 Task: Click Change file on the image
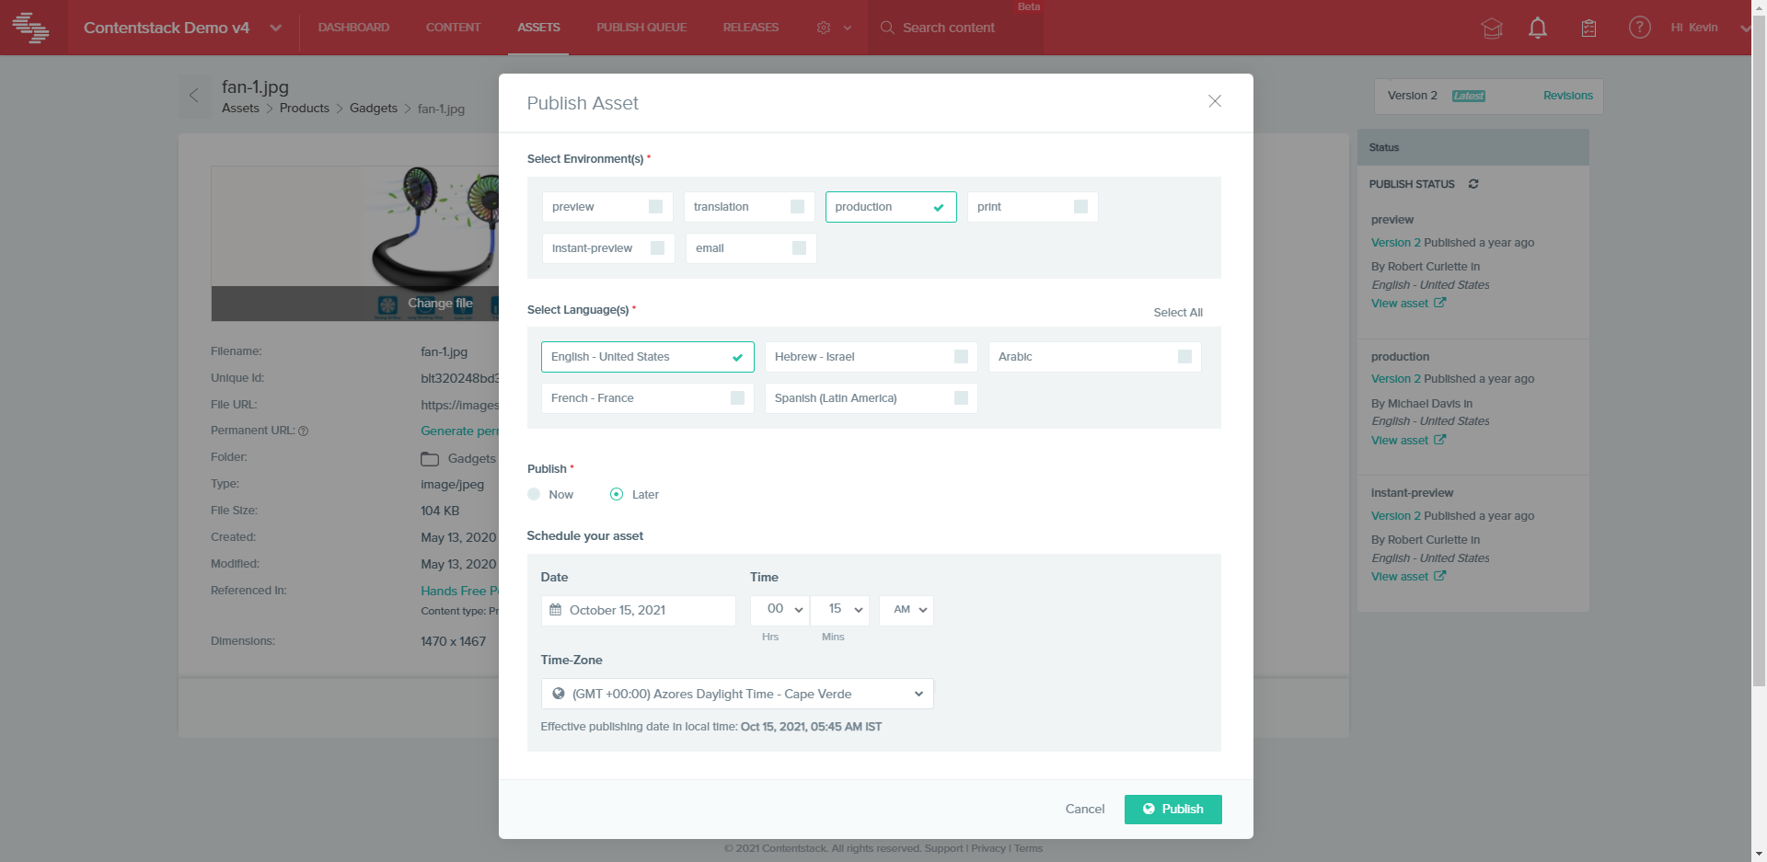point(440,303)
